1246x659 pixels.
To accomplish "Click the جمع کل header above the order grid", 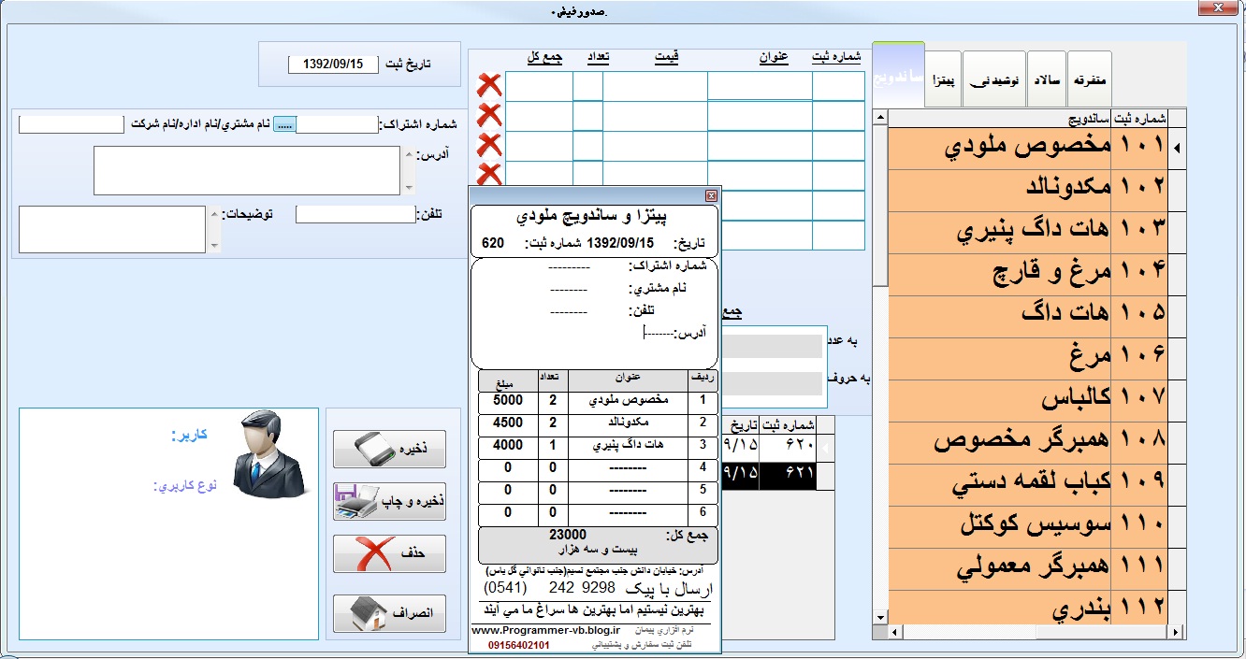I will click(544, 57).
